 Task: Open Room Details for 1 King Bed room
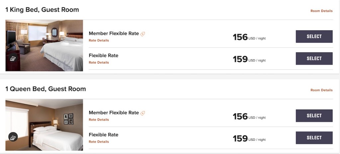321,11
